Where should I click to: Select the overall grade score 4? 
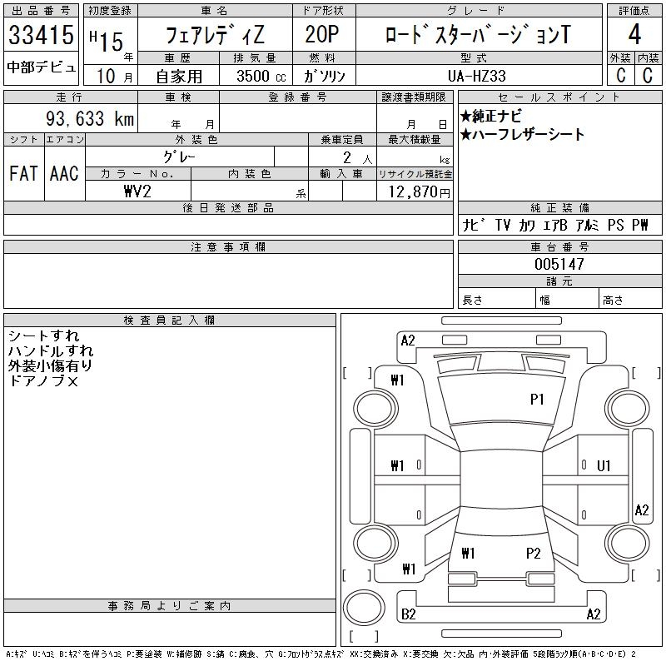click(x=634, y=36)
